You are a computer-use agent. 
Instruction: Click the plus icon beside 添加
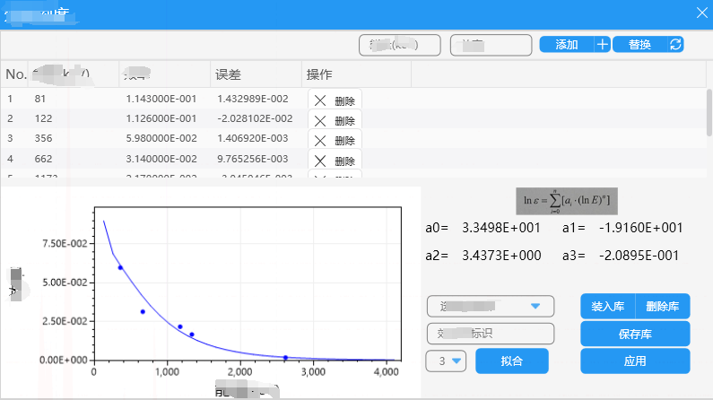(x=603, y=45)
